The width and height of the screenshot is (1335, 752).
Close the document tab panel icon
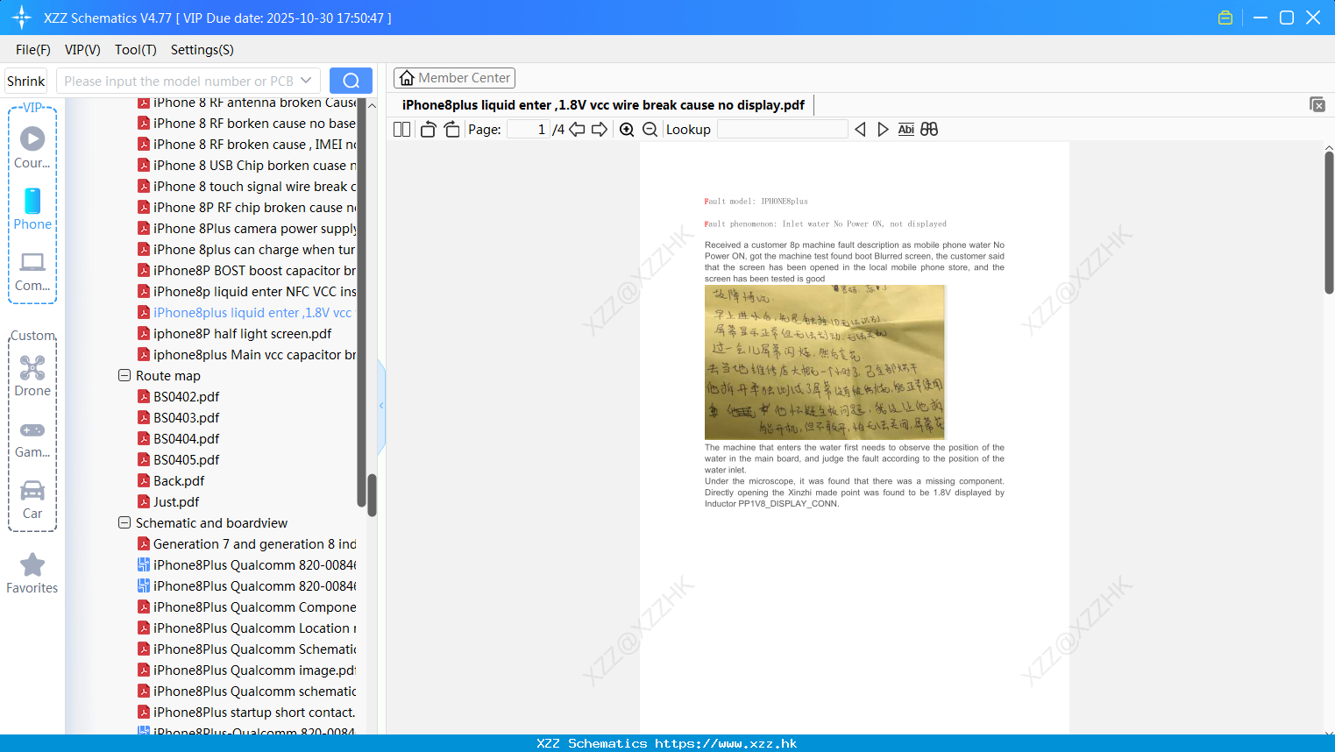point(1317,104)
